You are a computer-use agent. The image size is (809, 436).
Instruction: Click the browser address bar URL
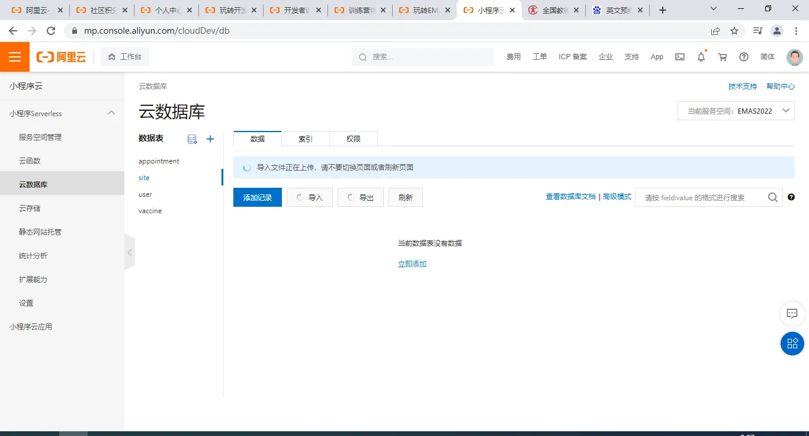point(156,31)
